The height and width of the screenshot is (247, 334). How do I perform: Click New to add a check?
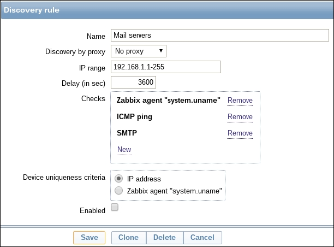pyautogui.click(x=124, y=150)
